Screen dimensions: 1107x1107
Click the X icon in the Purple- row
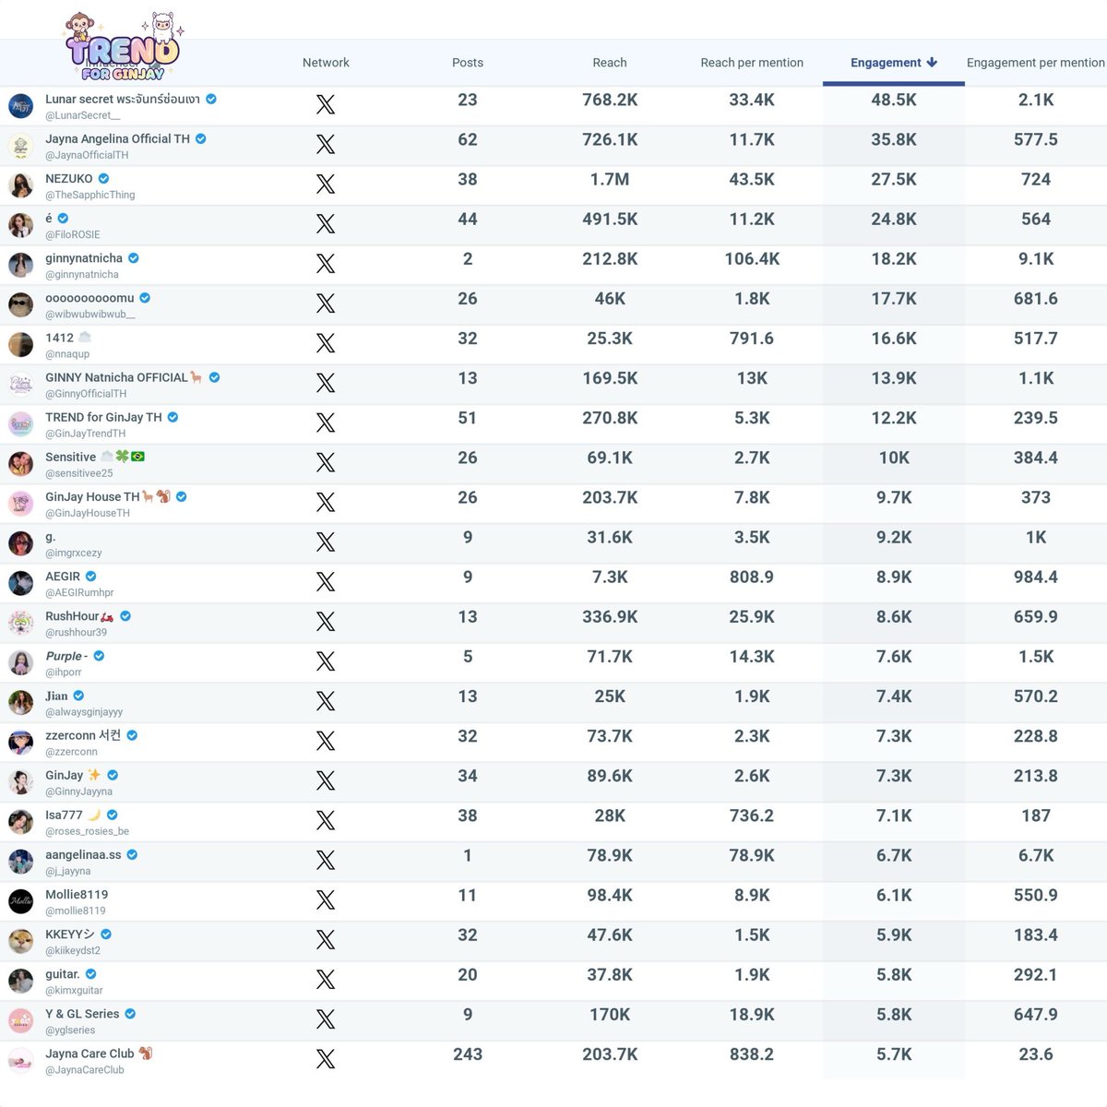326,661
